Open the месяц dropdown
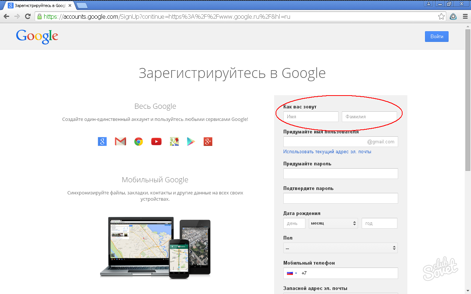This screenshot has height=294, width=471. (x=333, y=223)
